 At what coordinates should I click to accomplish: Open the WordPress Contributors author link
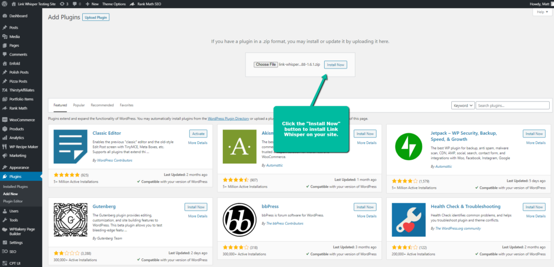tap(115, 160)
